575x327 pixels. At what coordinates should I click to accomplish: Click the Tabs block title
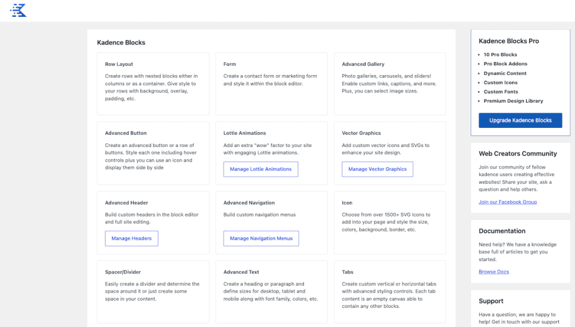click(x=347, y=271)
